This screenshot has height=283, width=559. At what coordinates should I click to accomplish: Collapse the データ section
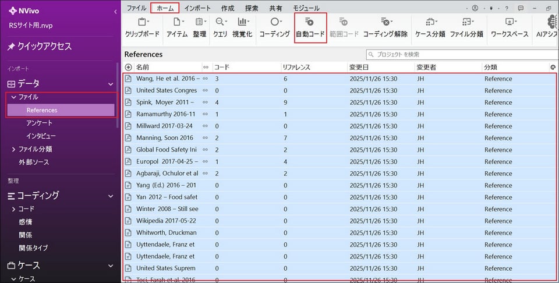point(111,84)
